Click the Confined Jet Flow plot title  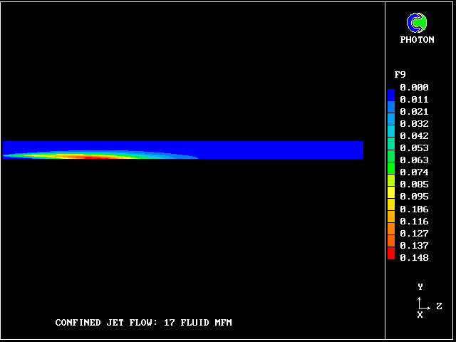coord(143,323)
